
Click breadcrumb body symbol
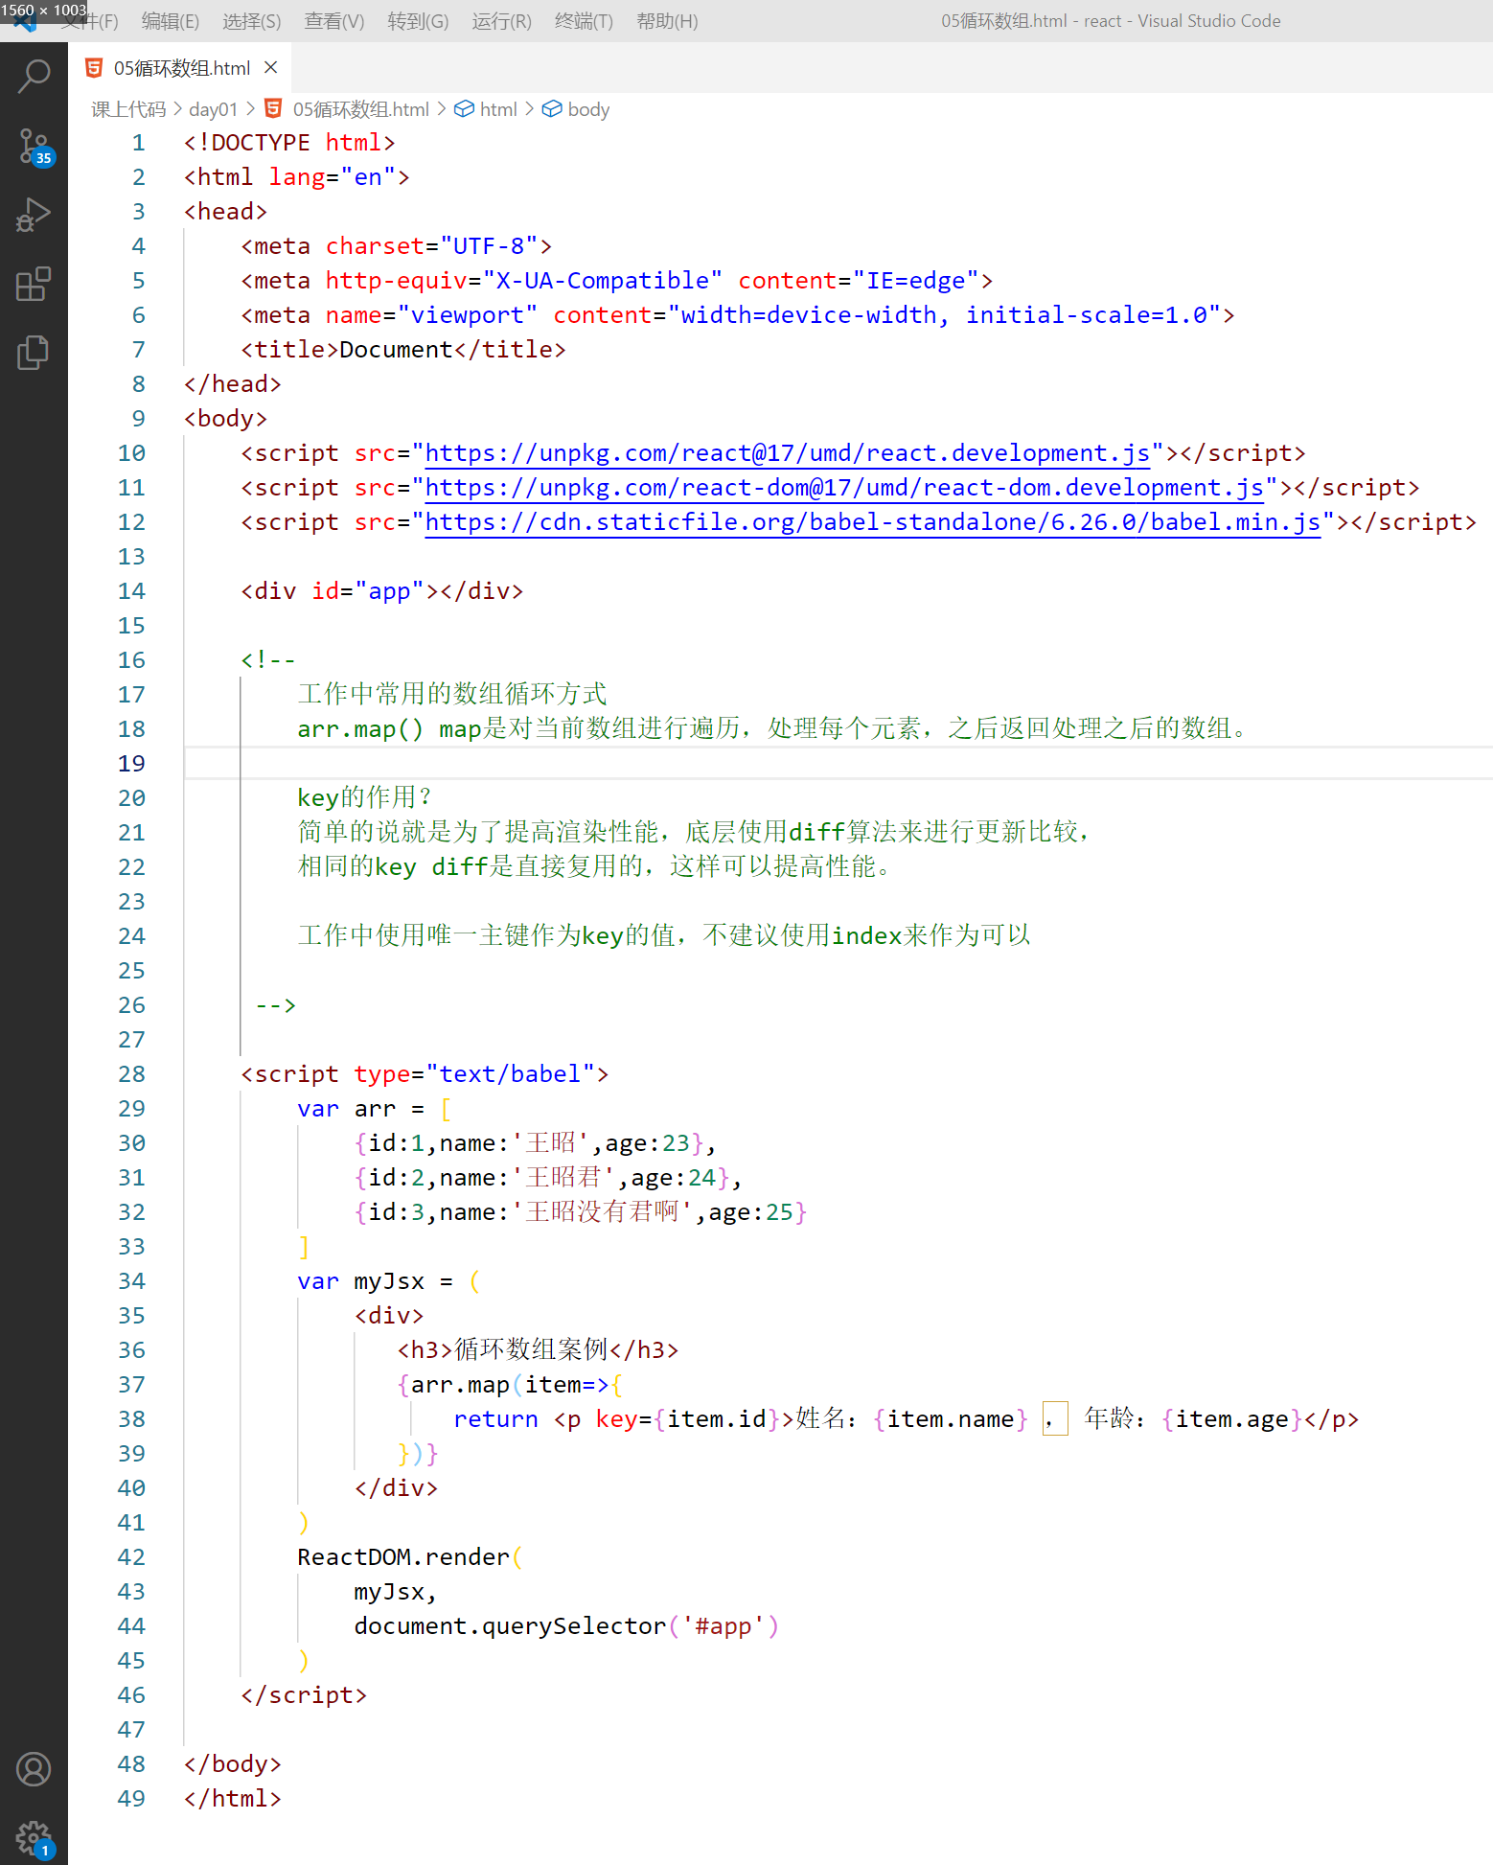[x=588, y=109]
